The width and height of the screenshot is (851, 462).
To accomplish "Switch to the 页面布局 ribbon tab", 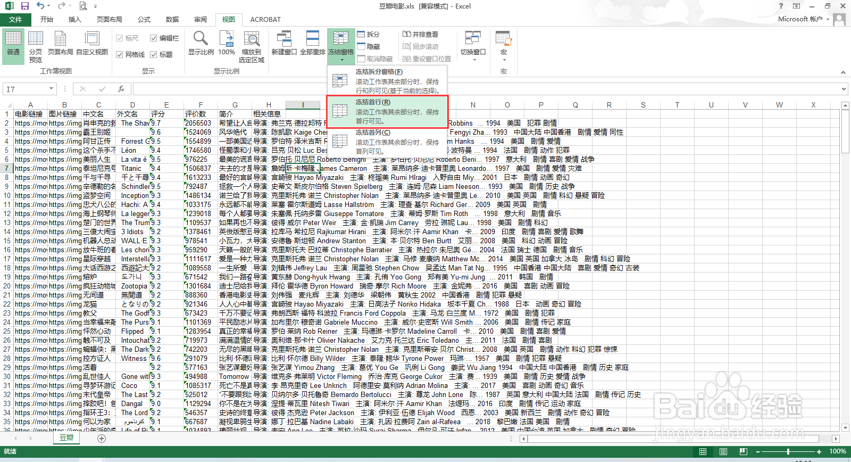I will coord(110,20).
